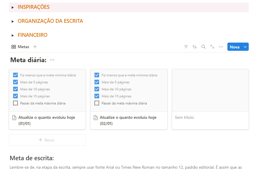Open the dropdown arrow beside Nova button
The height and width of the screenshot is (171, 256).
(245, 47)
